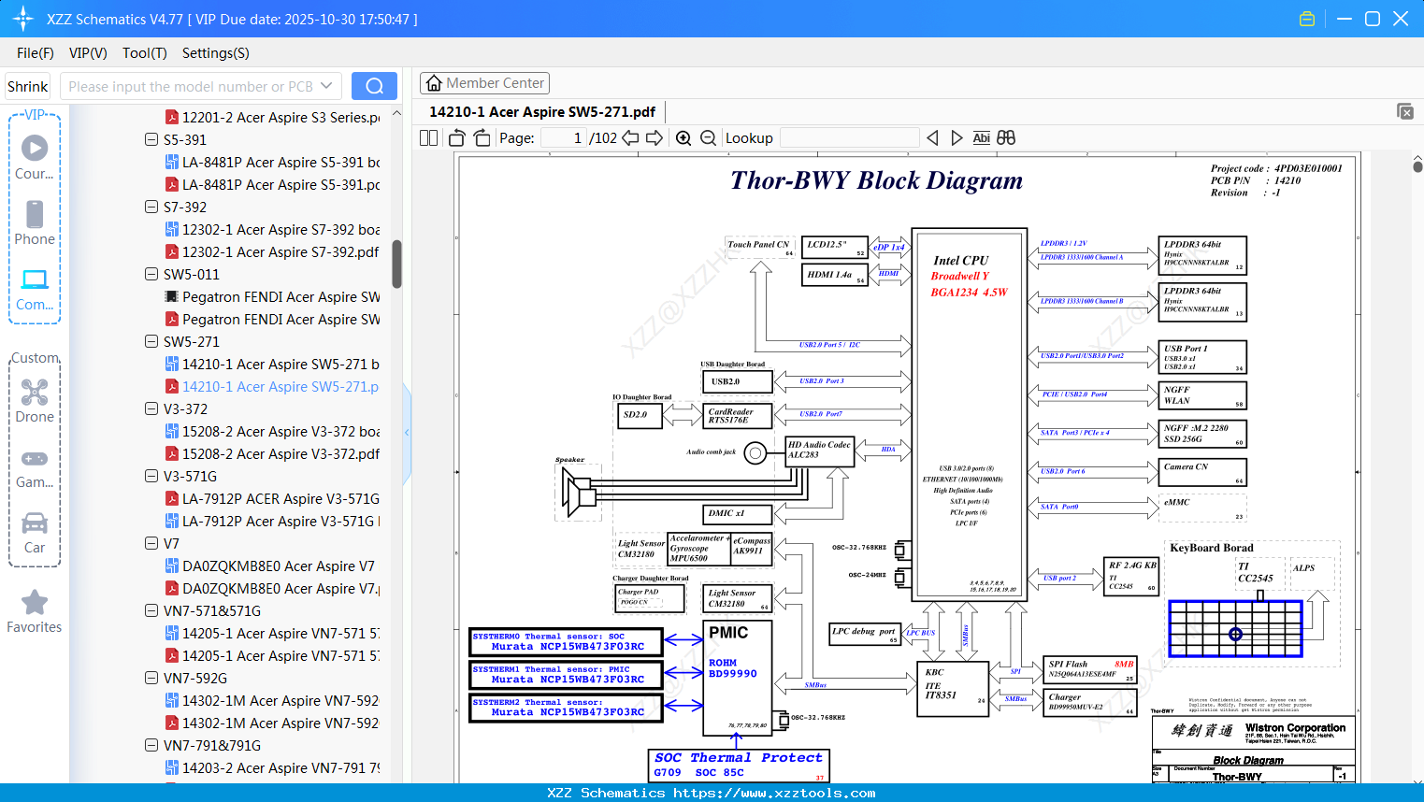Click the binoculars find icon
Screen dimensions: 1424x802
pyautogui.click(x=1006, y=138)
